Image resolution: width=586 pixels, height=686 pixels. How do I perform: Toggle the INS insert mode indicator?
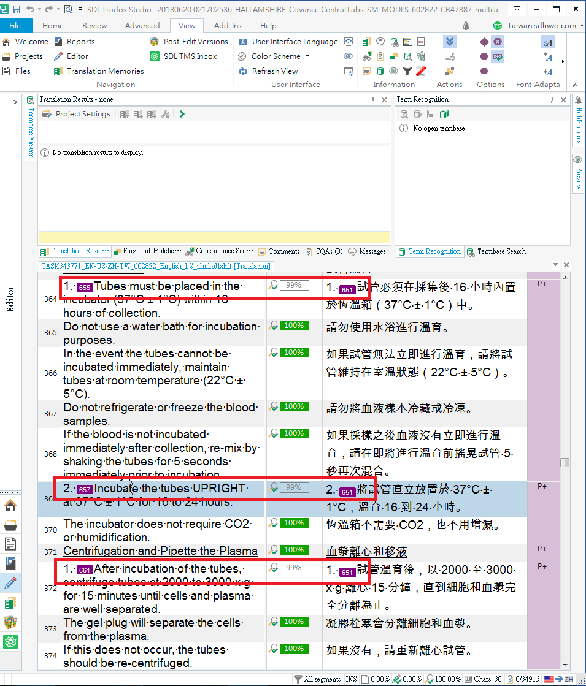351,679
